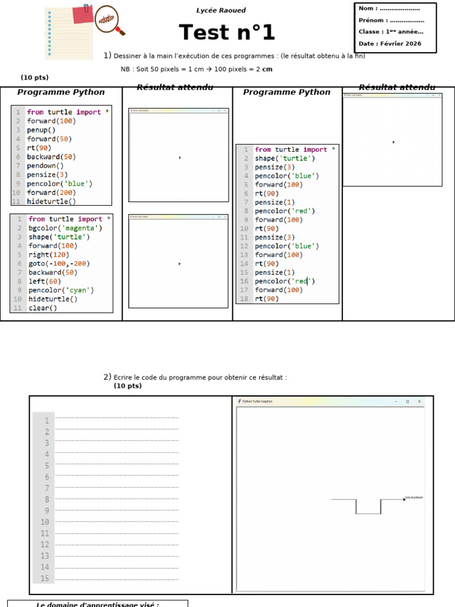
Task: Click answer line number 7 dotted field
Action: [x=117, y=488]
